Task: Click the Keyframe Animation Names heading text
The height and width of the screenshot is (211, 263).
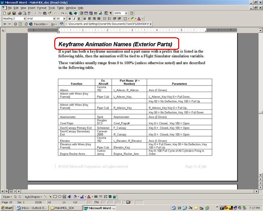Action: coord(115,44)
